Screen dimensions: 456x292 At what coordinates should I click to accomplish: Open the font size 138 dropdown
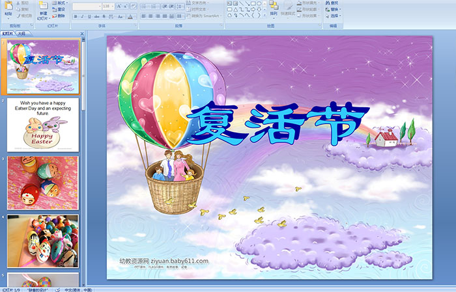(x=113, y=6)
